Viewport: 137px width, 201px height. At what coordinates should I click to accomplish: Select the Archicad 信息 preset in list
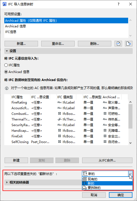tap(66, 26)
